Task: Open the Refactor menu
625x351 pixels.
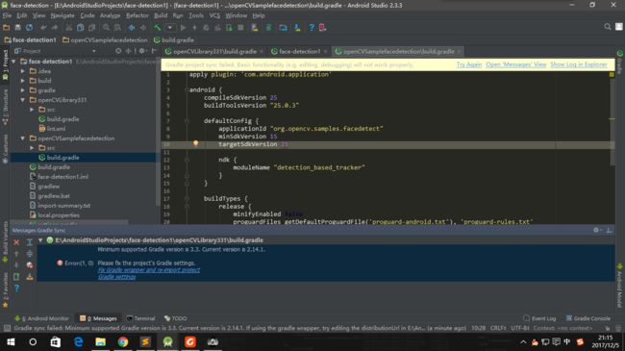Action: 137,15
